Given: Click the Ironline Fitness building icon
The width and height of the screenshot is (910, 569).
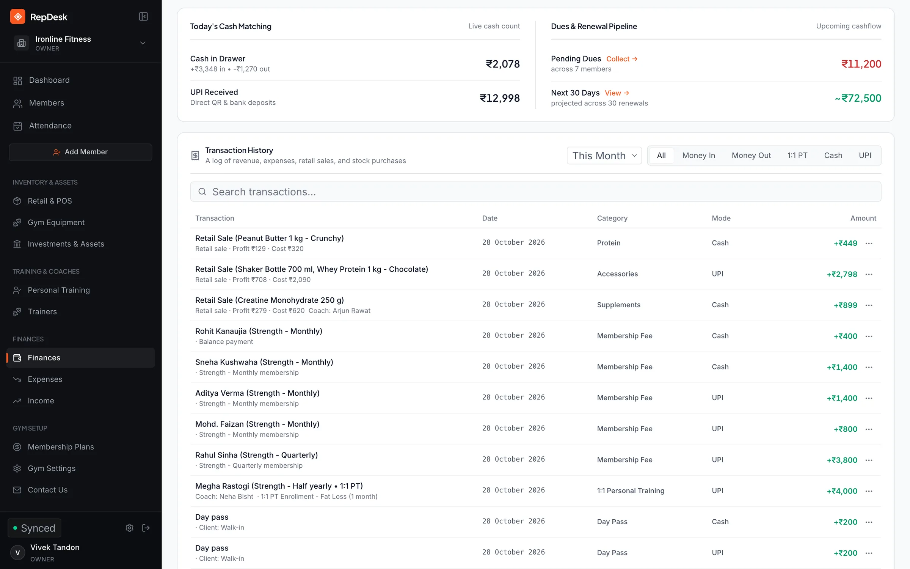Looking at the screenshot, I should point(22,43).
